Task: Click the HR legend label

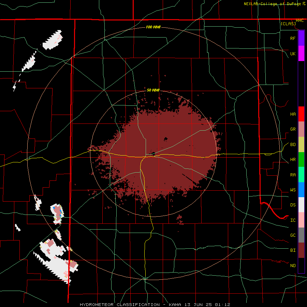Action: pyautogui.click(x=293, y=160)
